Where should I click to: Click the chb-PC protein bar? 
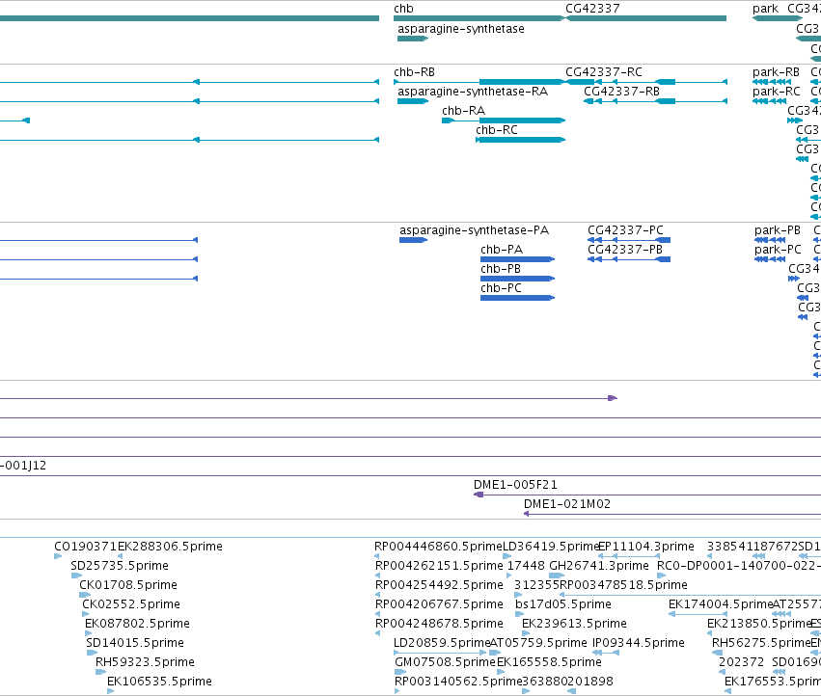tap(517, 298)
